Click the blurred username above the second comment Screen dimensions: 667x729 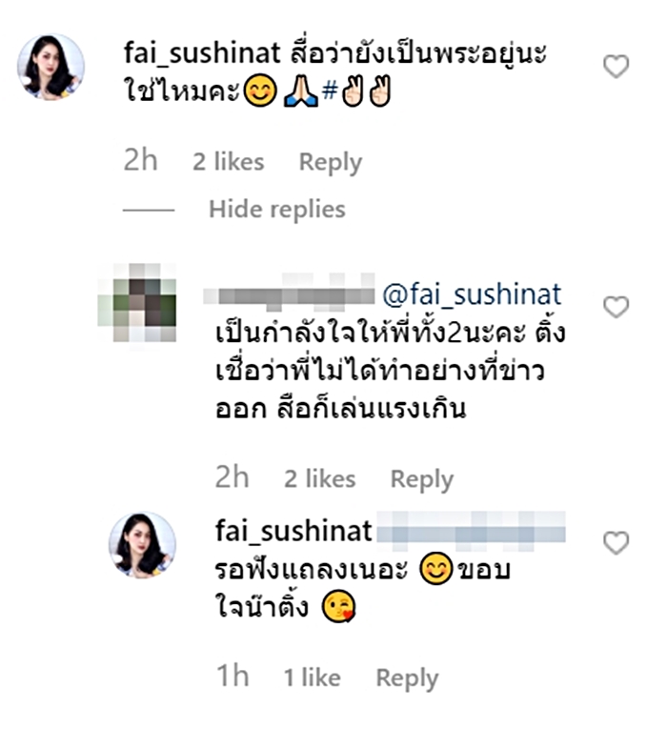point(294,294)
